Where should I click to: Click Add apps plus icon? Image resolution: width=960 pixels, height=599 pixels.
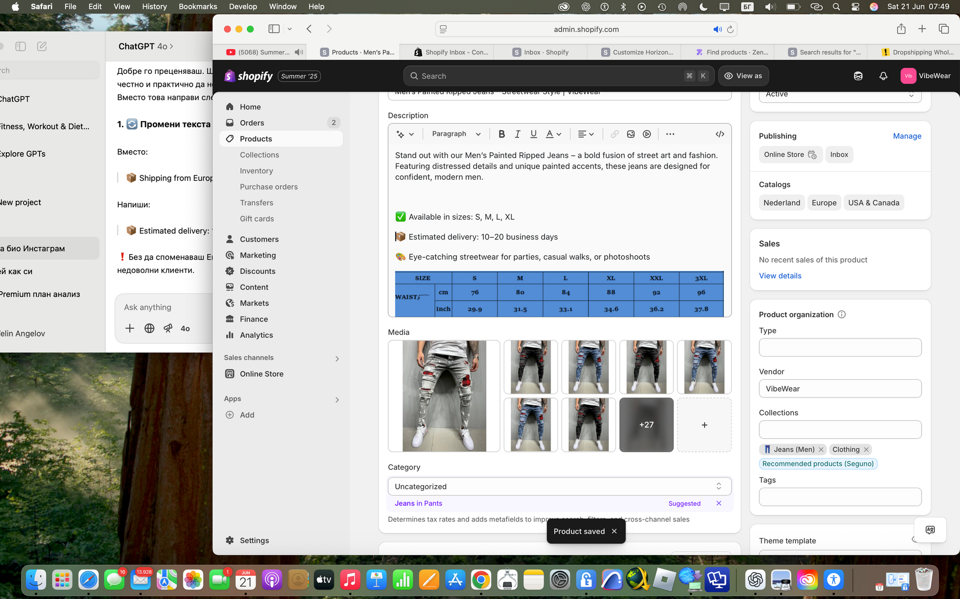pos(229,415)
